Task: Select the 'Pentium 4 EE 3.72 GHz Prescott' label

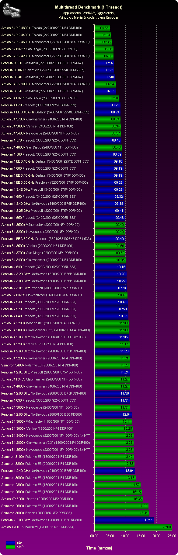Action: (x=46, y=239)
